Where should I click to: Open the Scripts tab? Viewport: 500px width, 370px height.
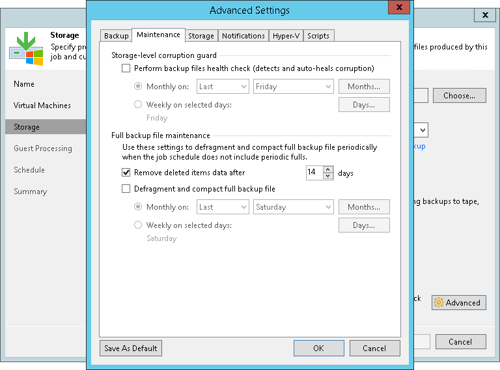click(318, 36)
